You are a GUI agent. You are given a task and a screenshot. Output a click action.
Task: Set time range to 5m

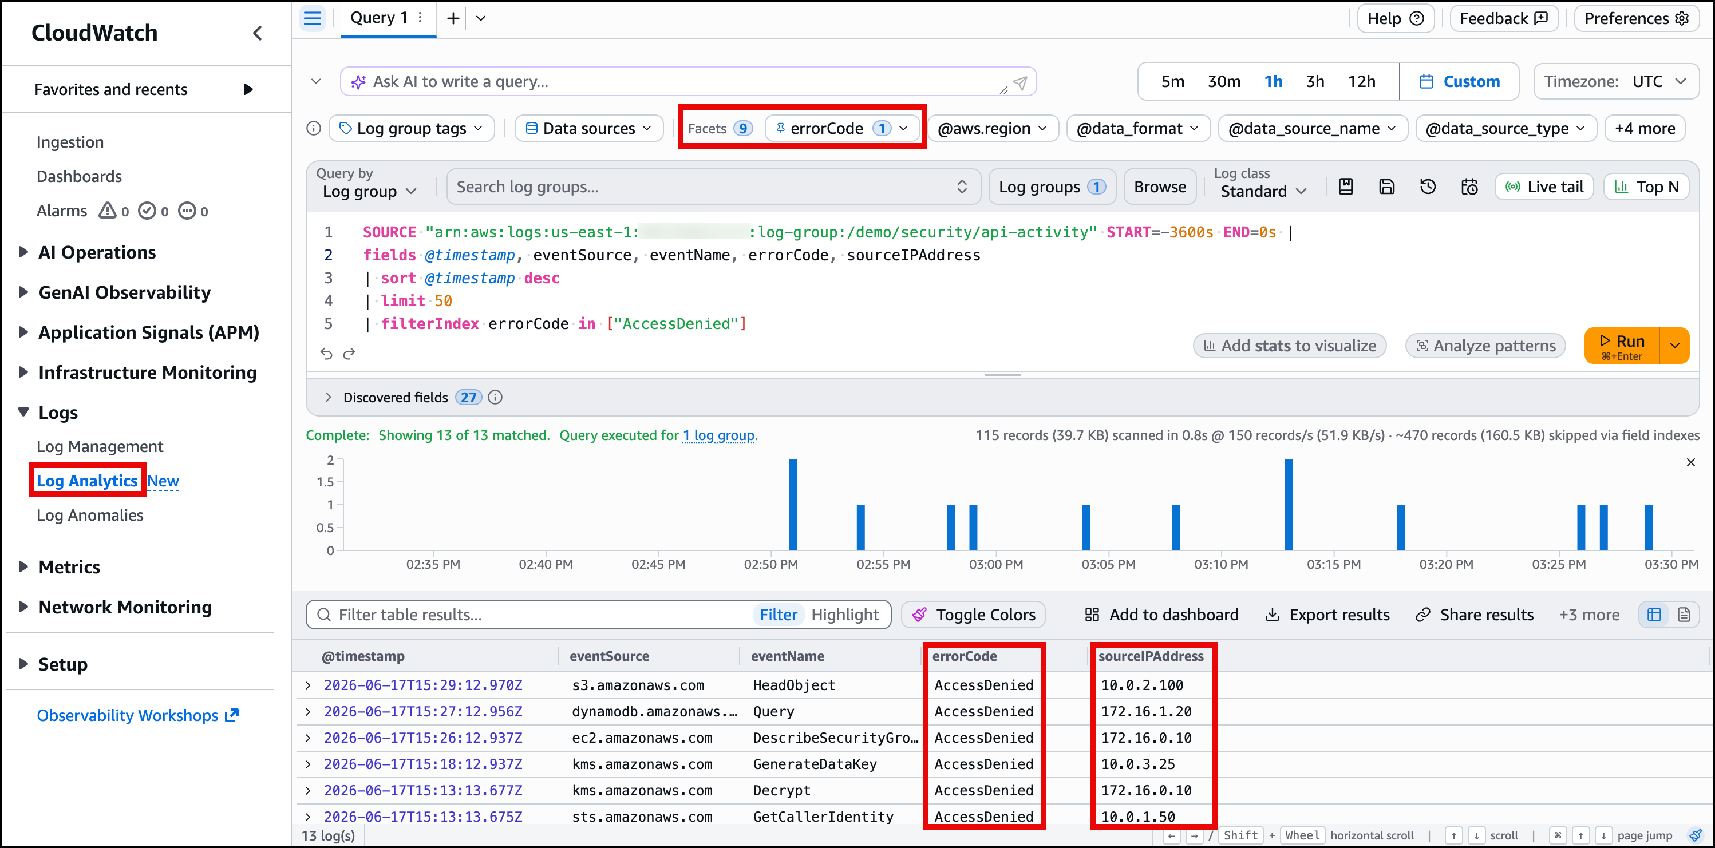(x=1172, y=82)
